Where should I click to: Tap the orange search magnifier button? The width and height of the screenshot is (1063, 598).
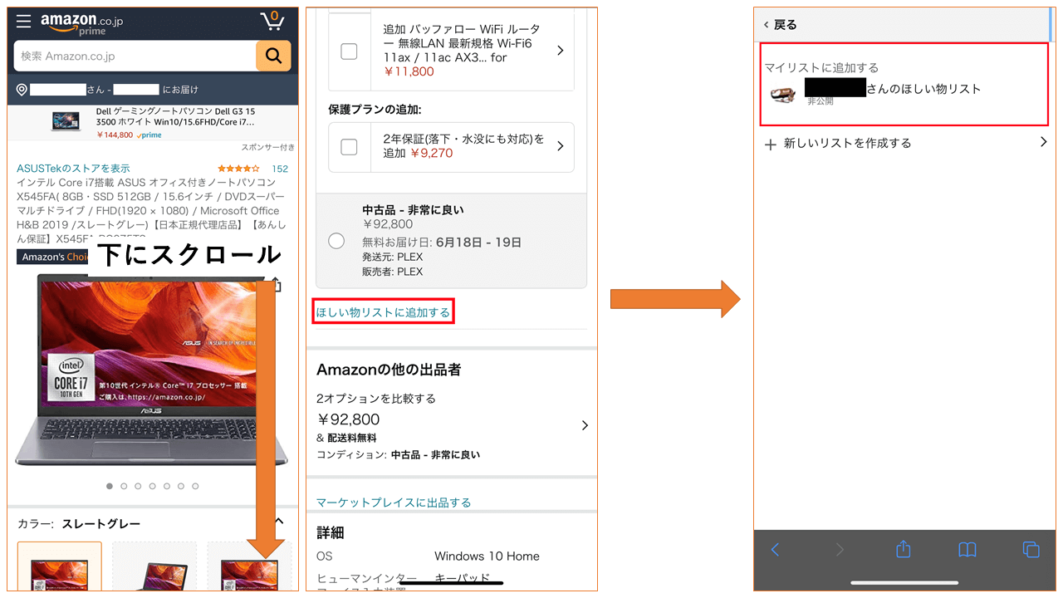tap(272, 56)
